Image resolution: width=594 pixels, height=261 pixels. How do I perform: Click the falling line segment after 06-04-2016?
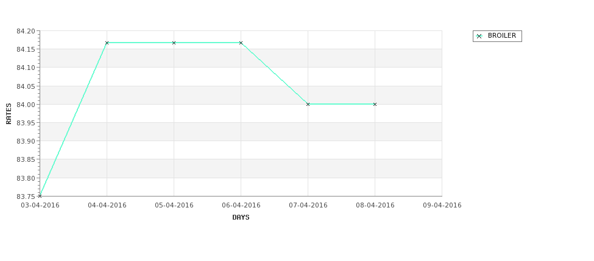[274, 74]
